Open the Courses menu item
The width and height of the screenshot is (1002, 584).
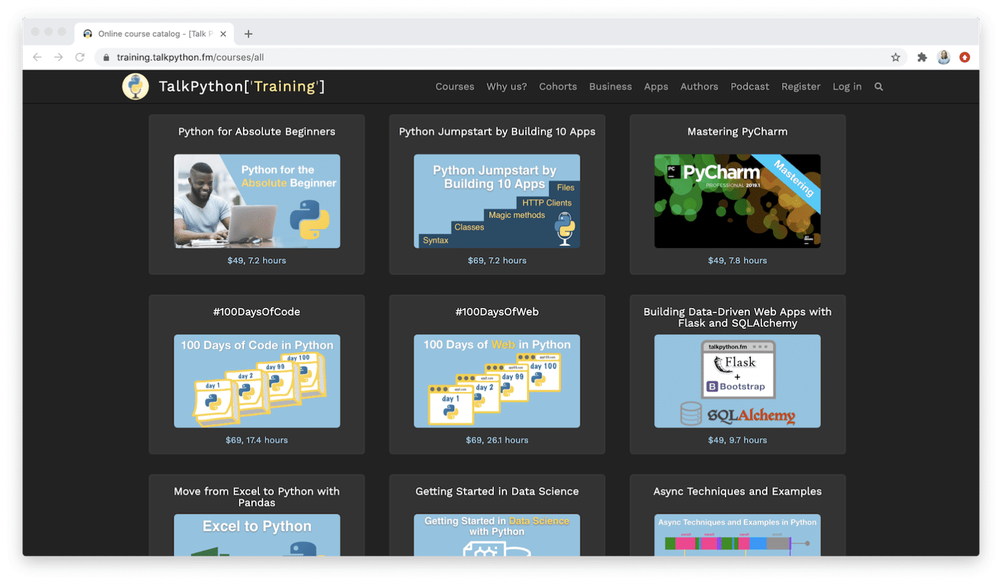[455, 86]
